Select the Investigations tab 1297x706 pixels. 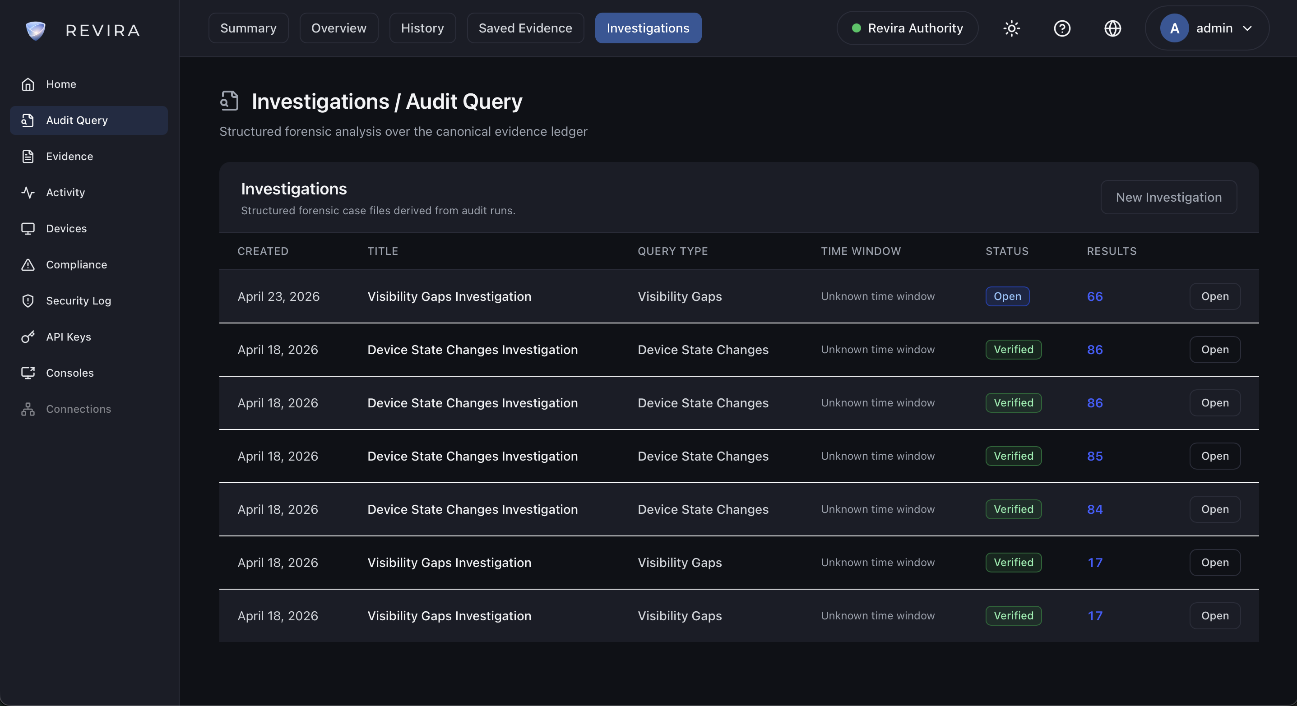(x=648, y=28)
